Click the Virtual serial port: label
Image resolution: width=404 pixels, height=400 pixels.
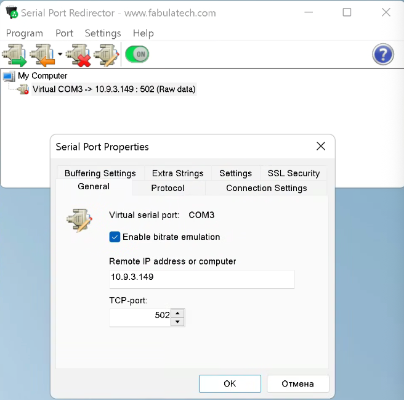[145, 215]
